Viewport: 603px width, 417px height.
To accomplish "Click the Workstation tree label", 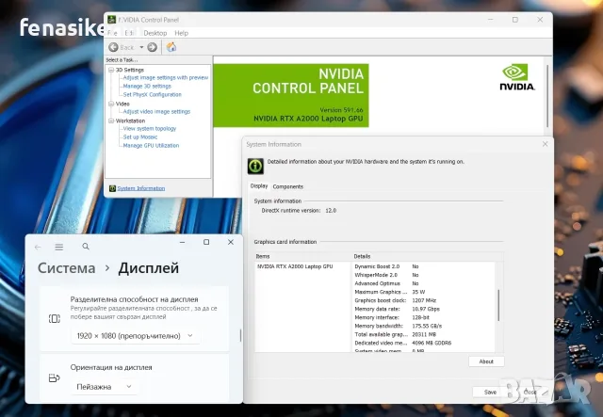I will pyautogui.click(x=130, y=120).
